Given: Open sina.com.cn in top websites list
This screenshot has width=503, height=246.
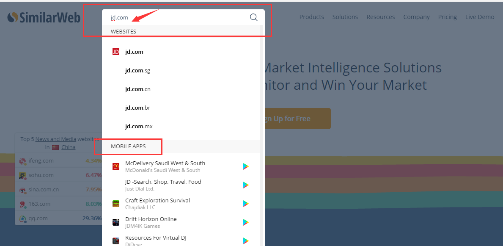Looking at the screenshot, I should (x=44, y=190).
